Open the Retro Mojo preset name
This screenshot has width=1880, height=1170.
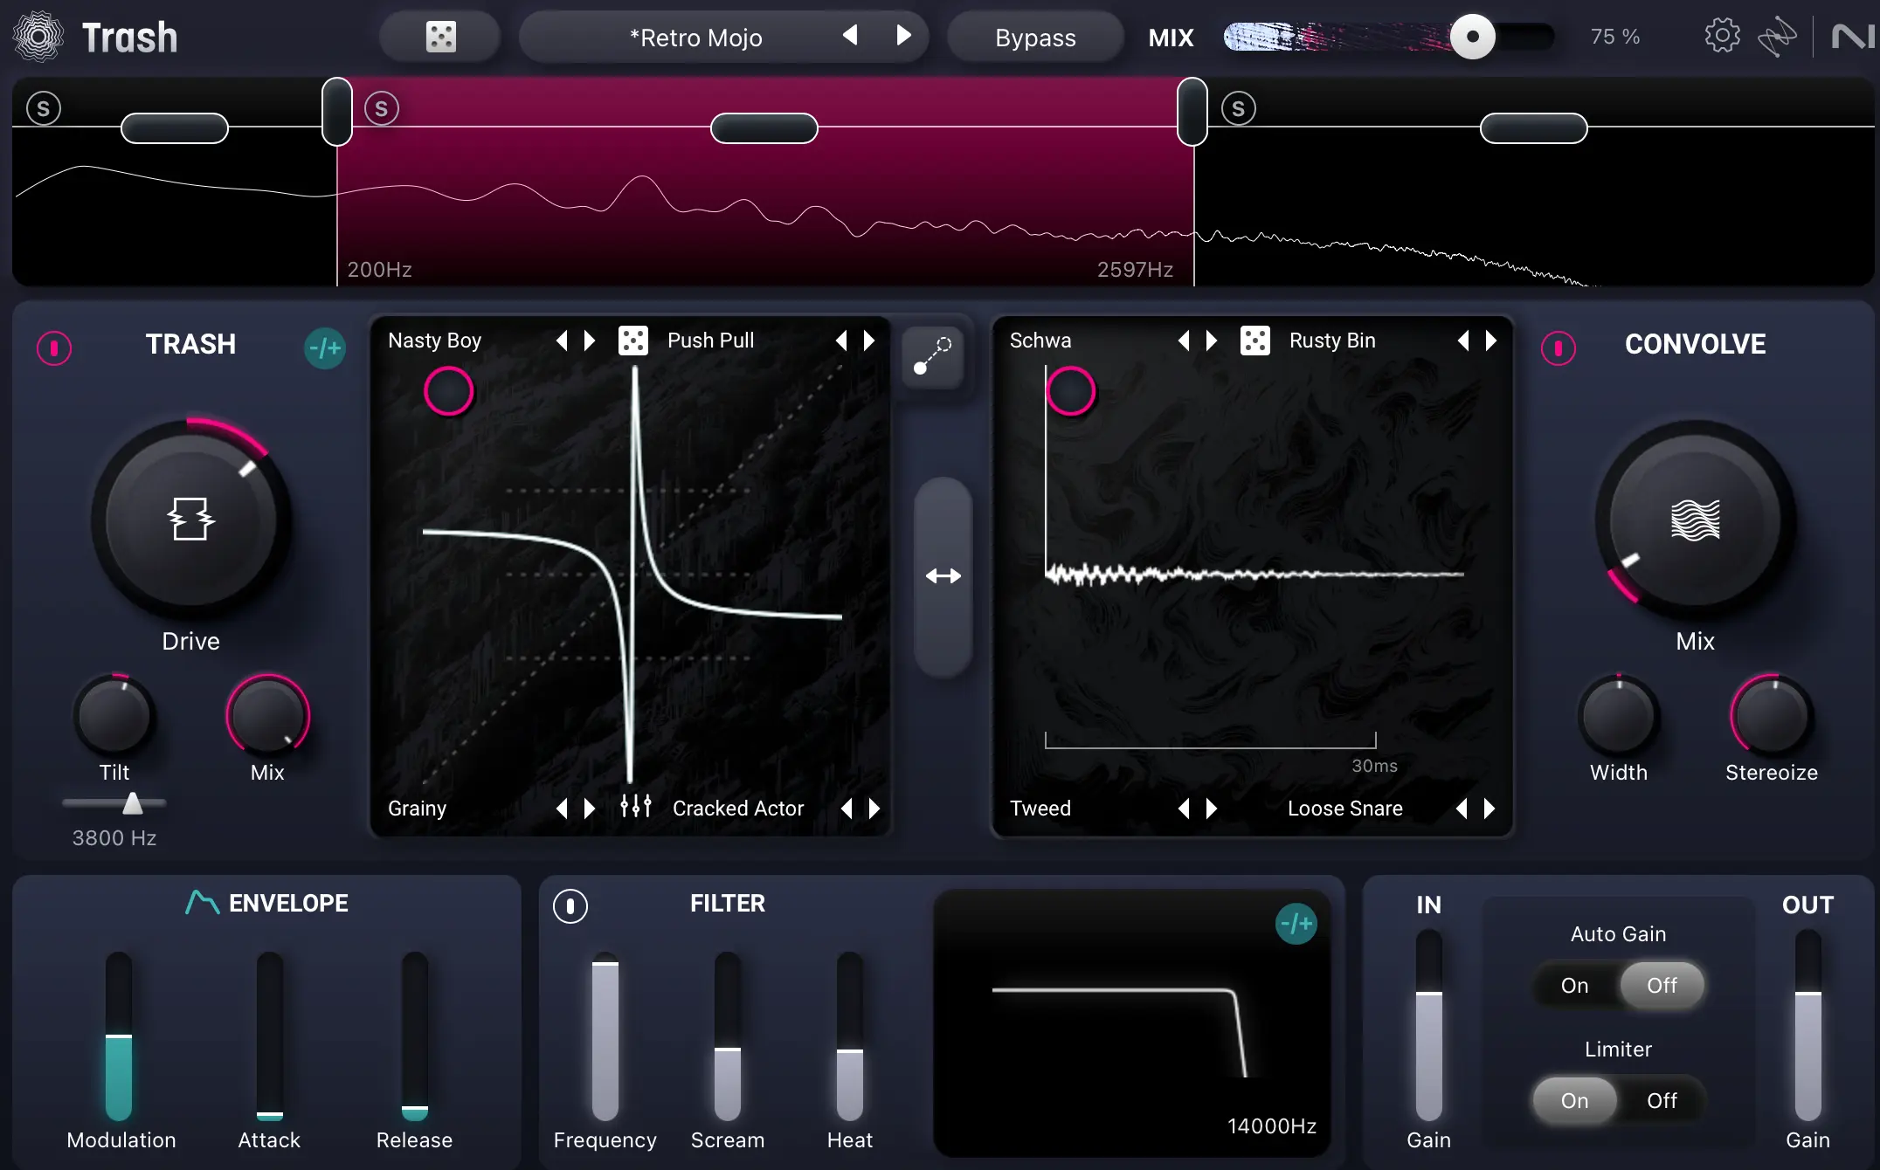tap(695, 38)
